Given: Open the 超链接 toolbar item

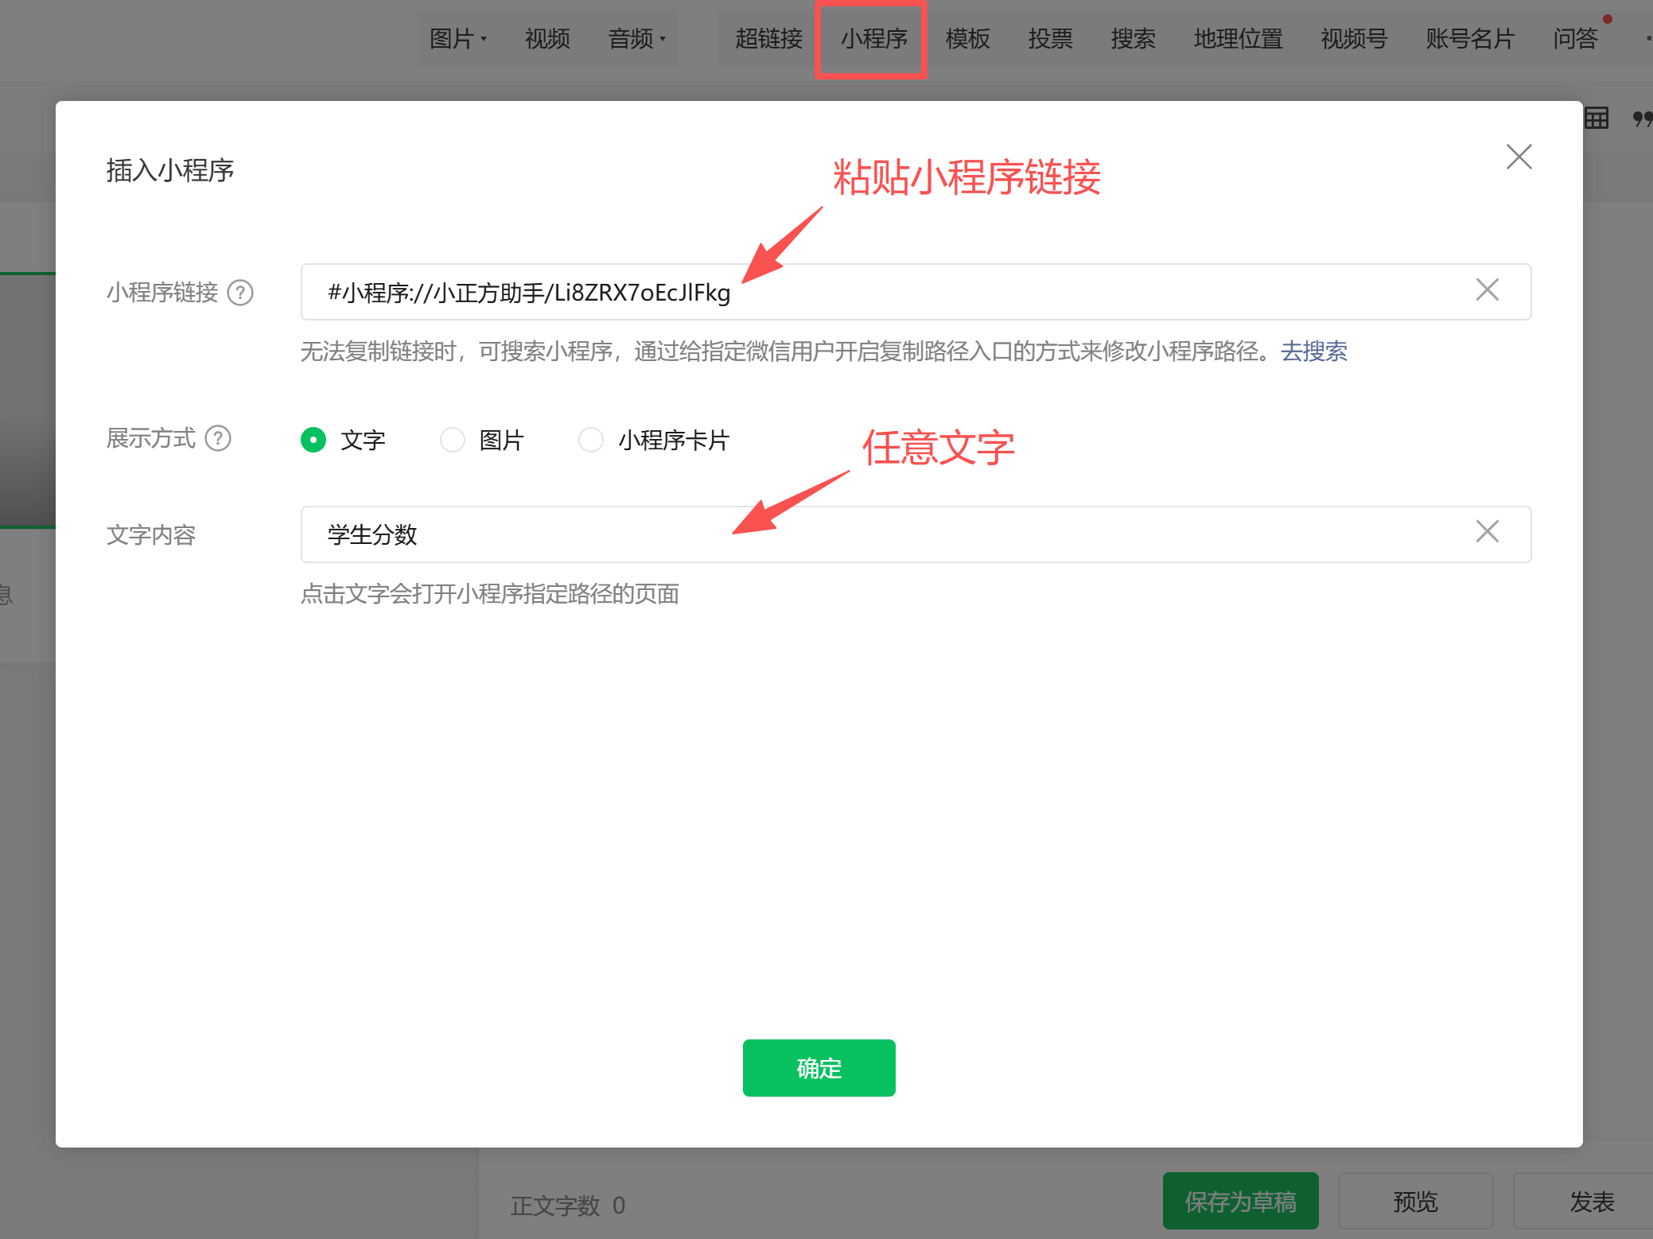Looking at the screenshot, I should click(x=768, y=38).
